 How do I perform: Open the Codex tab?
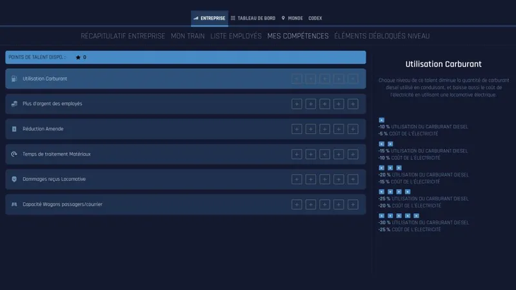click(315, 18)
